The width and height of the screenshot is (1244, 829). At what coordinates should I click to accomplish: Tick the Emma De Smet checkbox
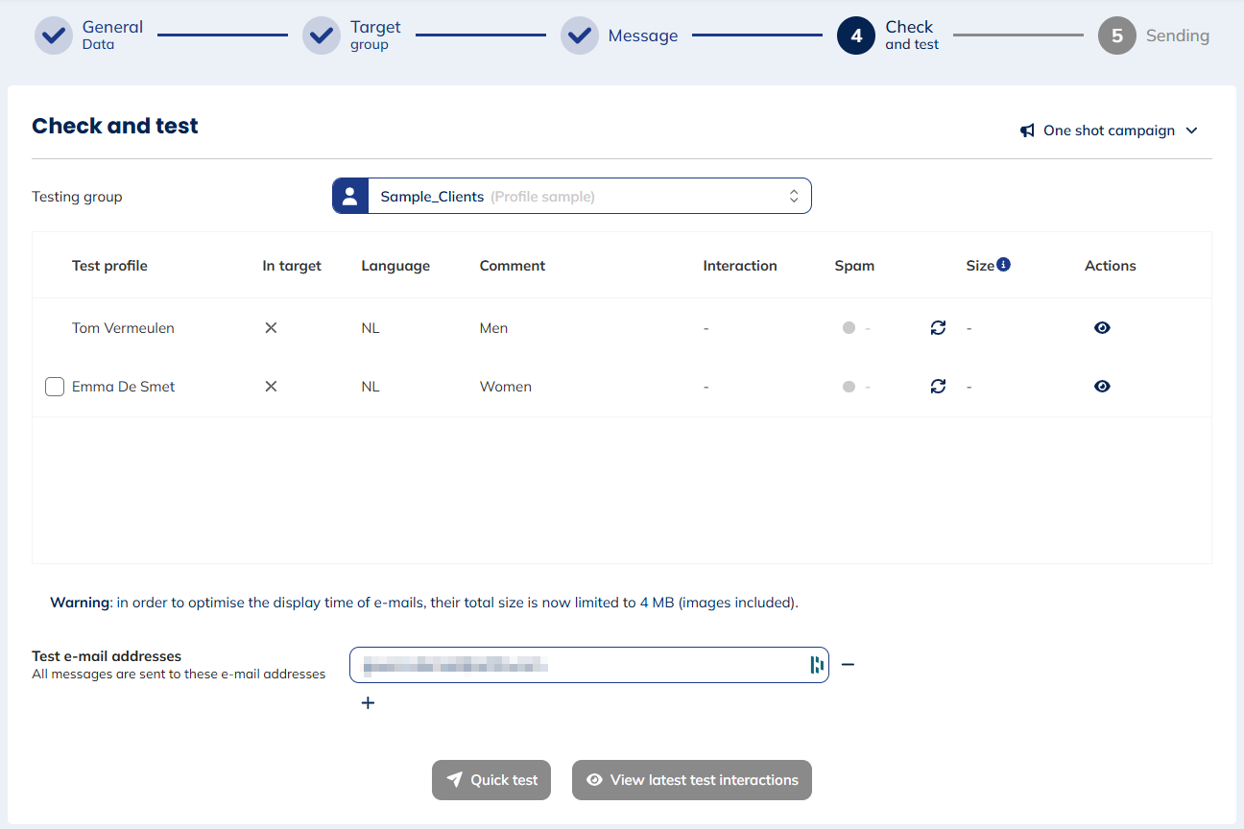[x=55, y=387]
